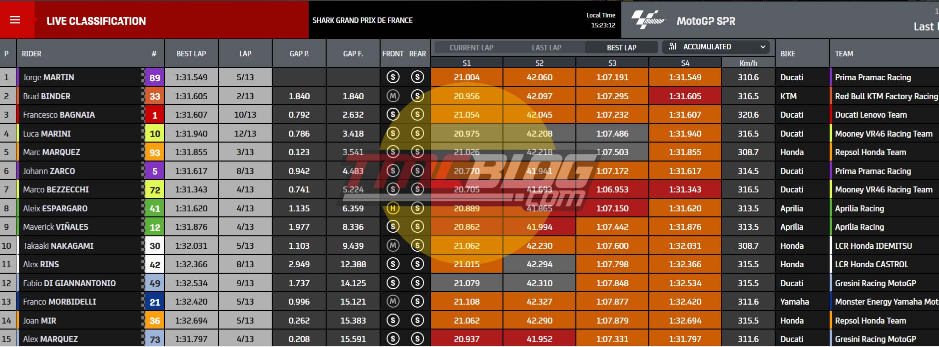
Task: Click Brad BINDER's medium front tyre icon
Action: [x=393, y=96]
